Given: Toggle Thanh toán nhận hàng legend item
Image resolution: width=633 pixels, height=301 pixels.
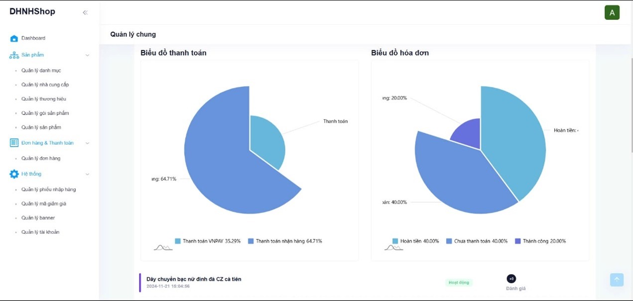Looking at the screenshot, I should (285, 241).
